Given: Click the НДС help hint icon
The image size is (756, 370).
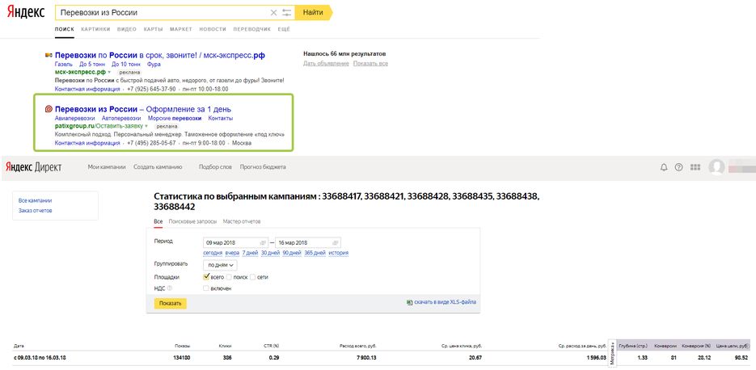Looking at the screenshot, I should 169,288.
